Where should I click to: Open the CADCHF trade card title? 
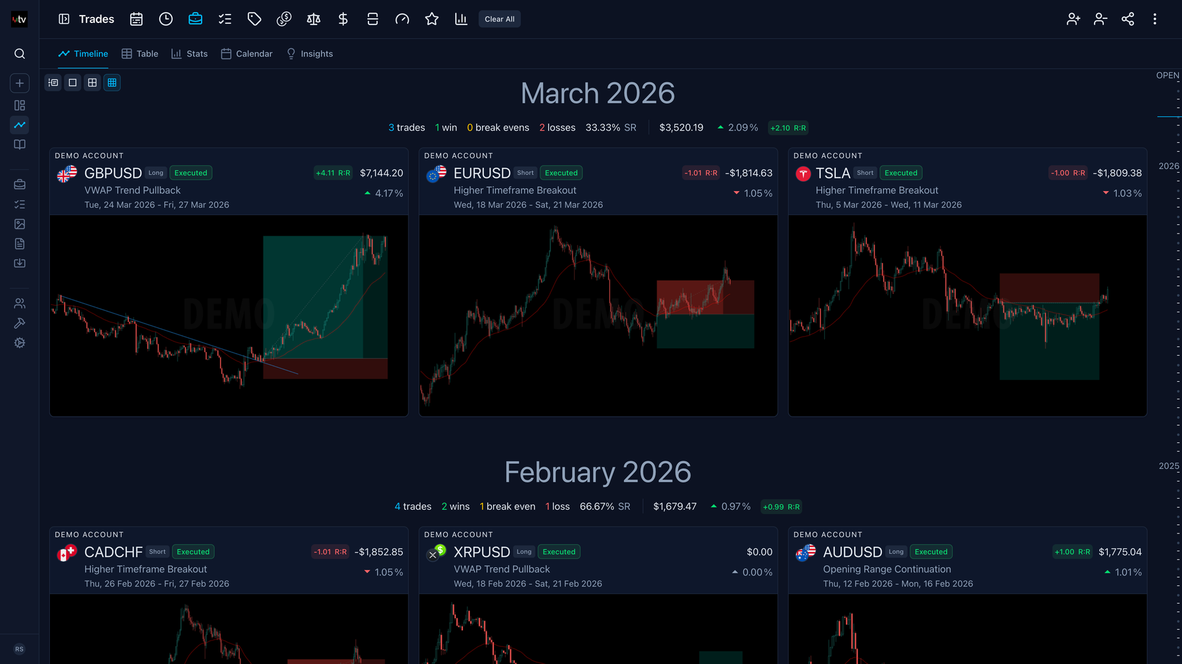point(113,552)
